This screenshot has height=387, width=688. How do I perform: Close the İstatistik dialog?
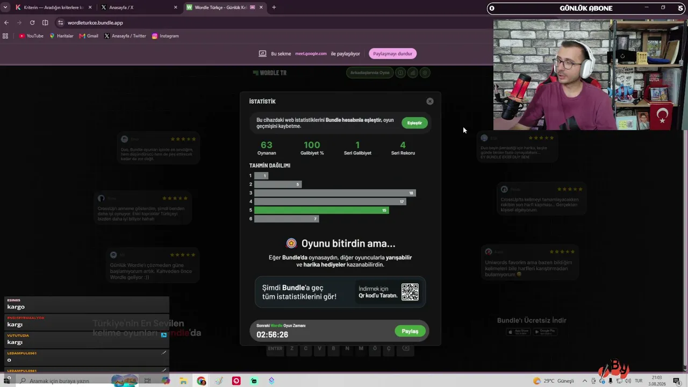pyautogui.click(x=430, y=101)
